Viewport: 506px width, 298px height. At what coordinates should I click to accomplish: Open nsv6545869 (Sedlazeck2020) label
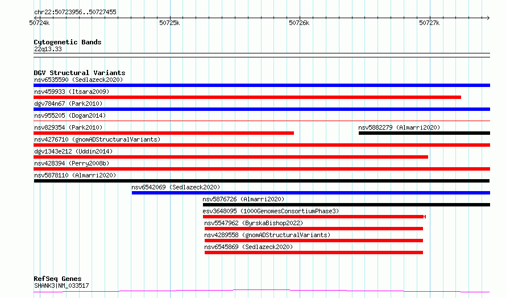pyautogui.click(x=248, y=247)
